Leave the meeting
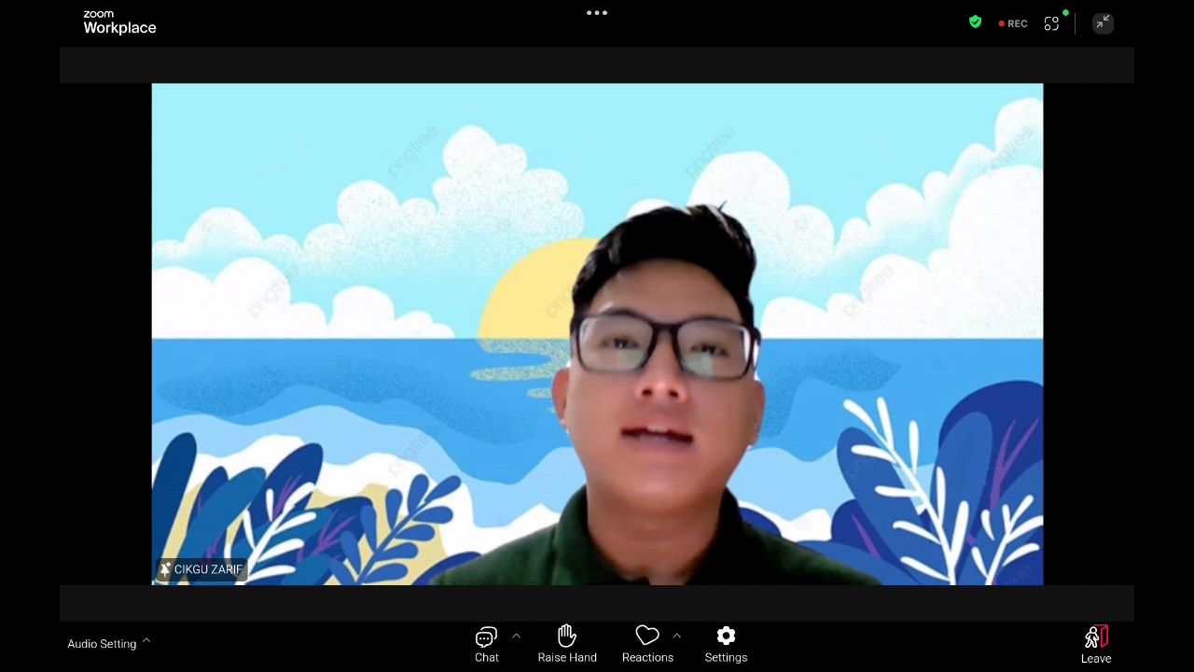 click(1096, 645)
